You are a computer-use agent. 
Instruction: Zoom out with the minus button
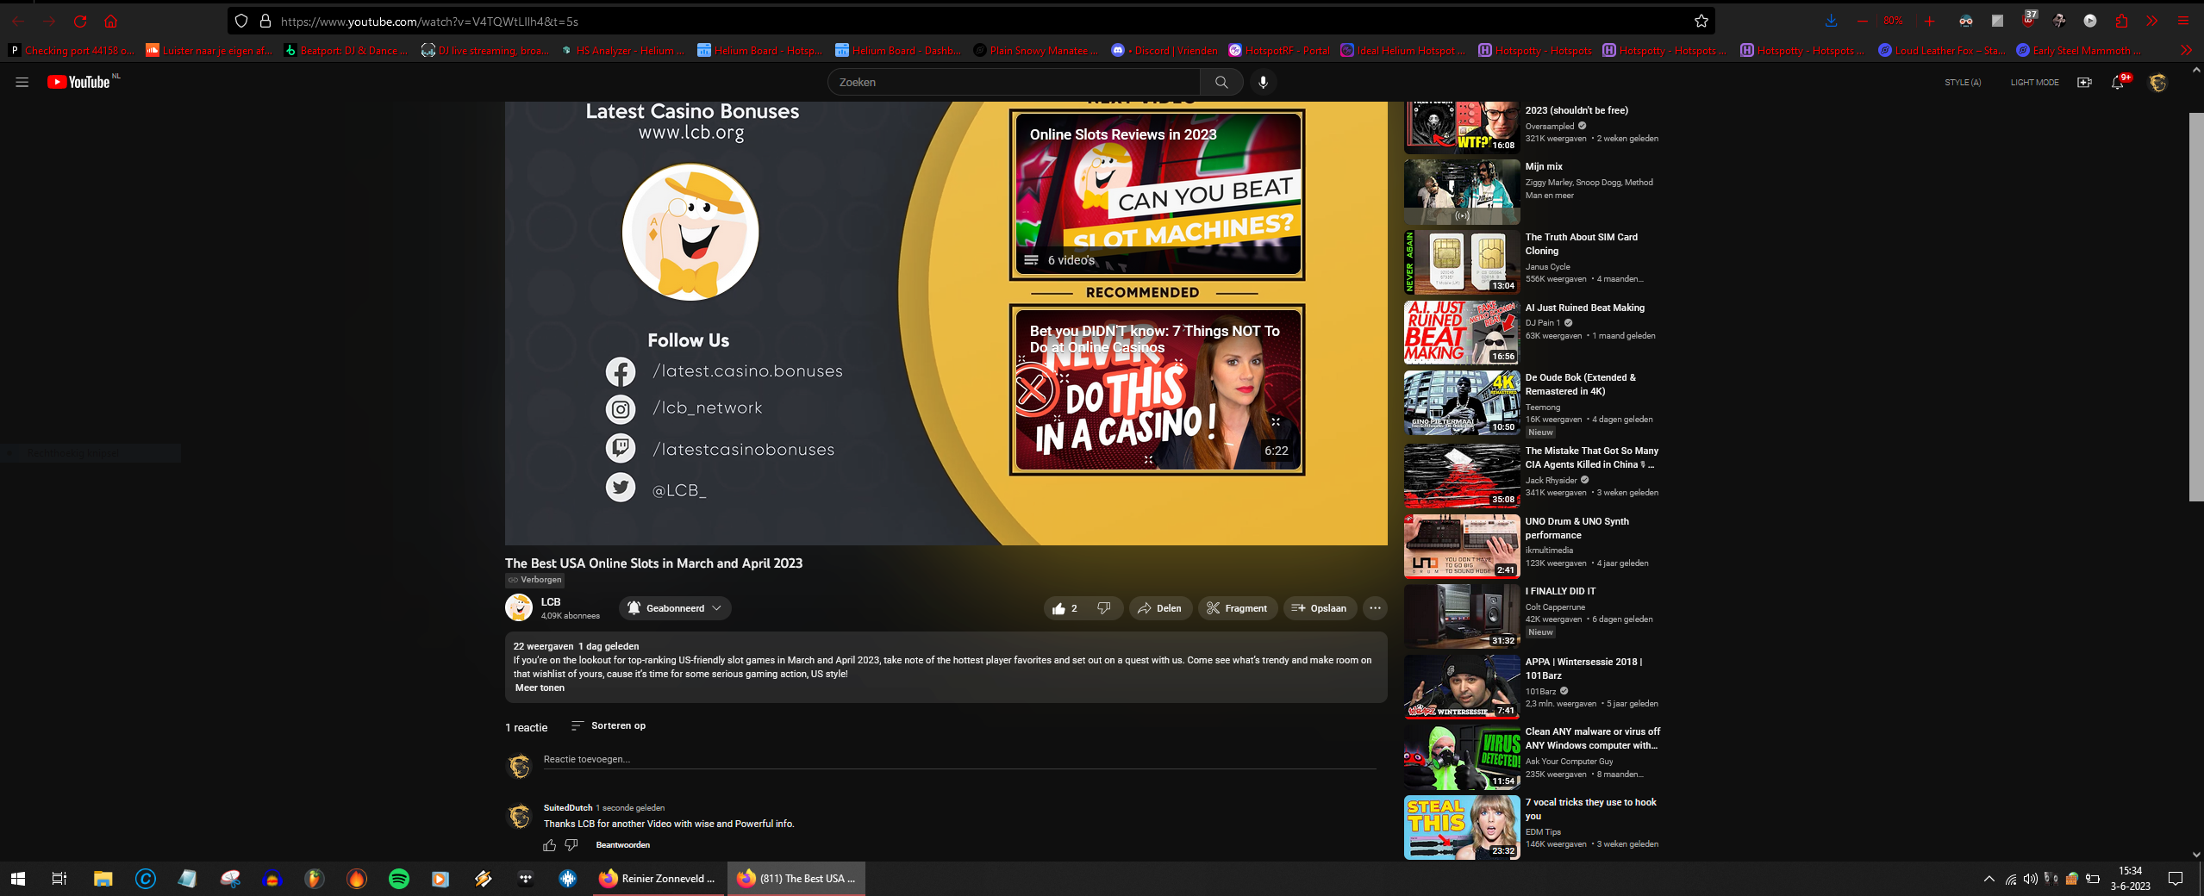tap(1863, 22)
